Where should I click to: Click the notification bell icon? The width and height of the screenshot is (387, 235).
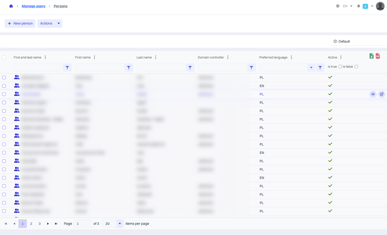359,6
